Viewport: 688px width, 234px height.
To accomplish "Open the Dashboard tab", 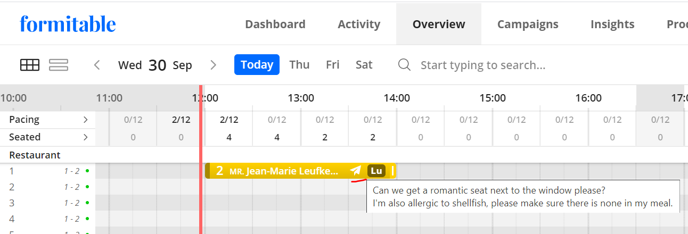I will point(275,24).
